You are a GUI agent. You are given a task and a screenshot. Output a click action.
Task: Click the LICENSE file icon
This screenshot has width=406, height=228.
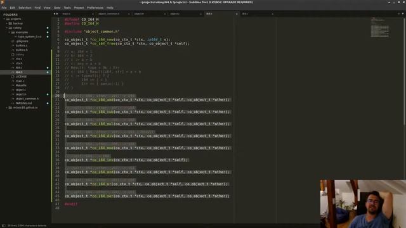pos(13,77)
